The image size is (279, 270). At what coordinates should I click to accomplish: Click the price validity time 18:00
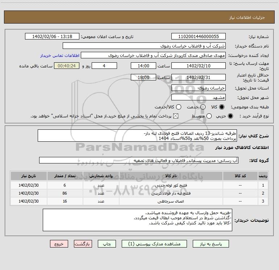pyautogui.click(x=143, y=77)
